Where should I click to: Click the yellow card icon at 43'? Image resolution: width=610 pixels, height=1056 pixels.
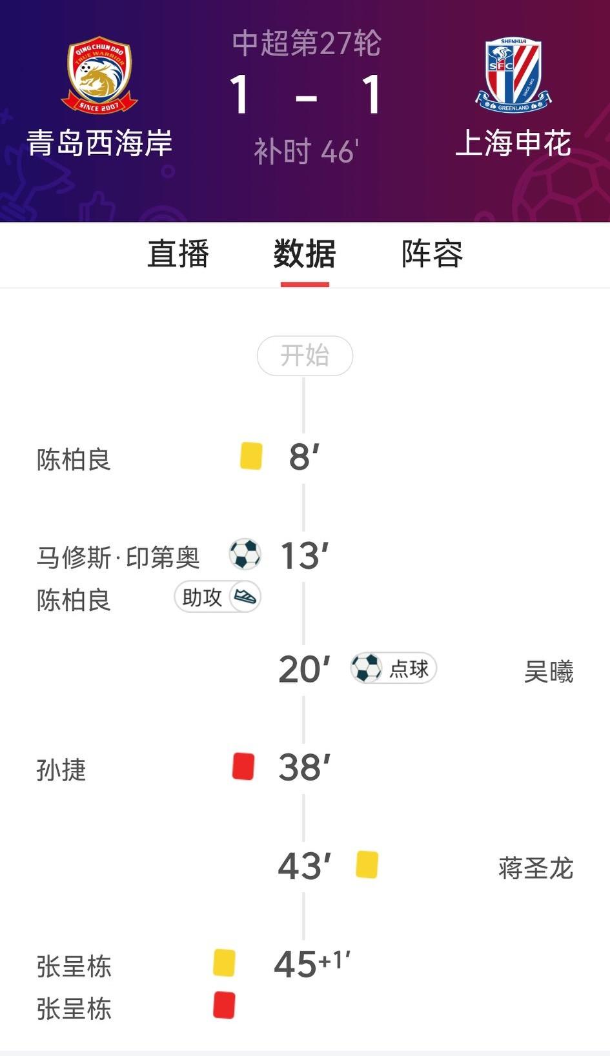[x=367, y=864]
